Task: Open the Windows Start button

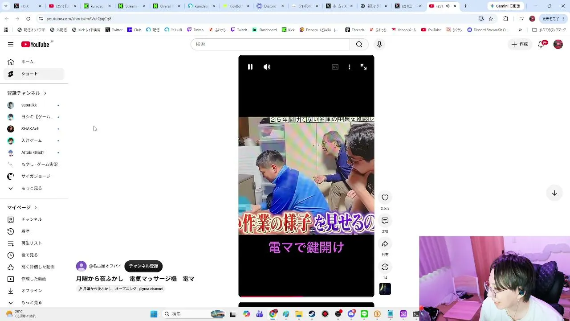Action: [x=154, y=314]
